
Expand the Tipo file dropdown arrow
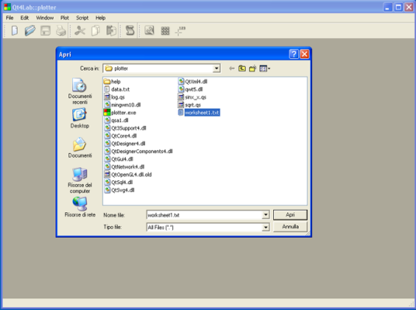click(x=265, y=227)
